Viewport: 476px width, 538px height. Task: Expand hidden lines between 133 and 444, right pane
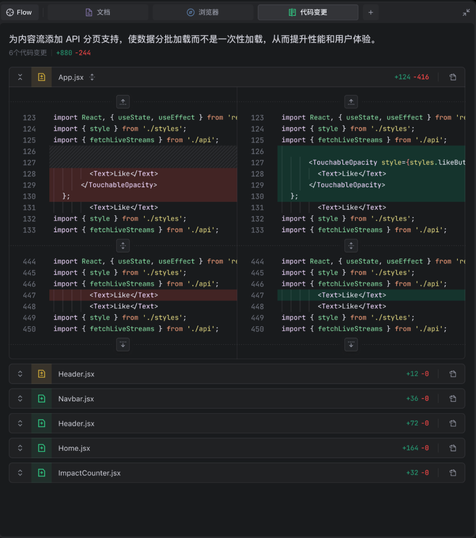[x=351, y=246]
